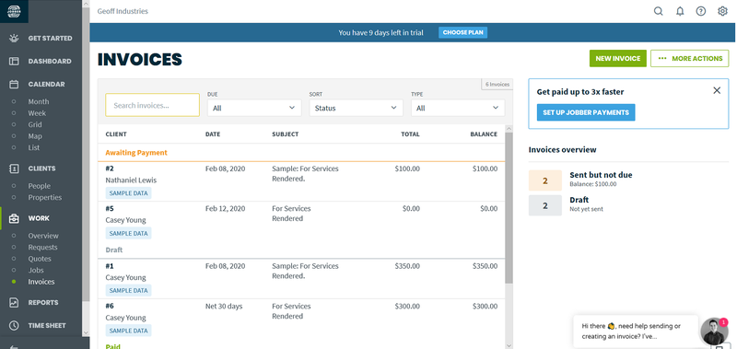Close the Get paid faster card

click(717, 90)
